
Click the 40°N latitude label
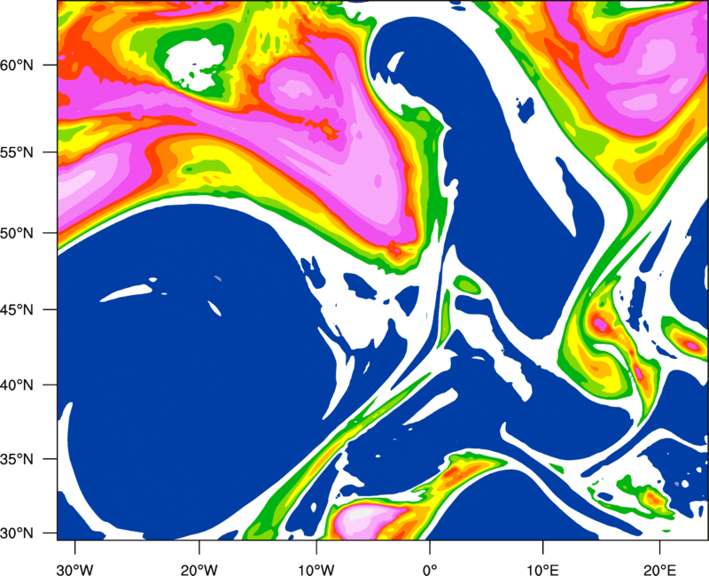pyautogui.click(x=17, y=385)
